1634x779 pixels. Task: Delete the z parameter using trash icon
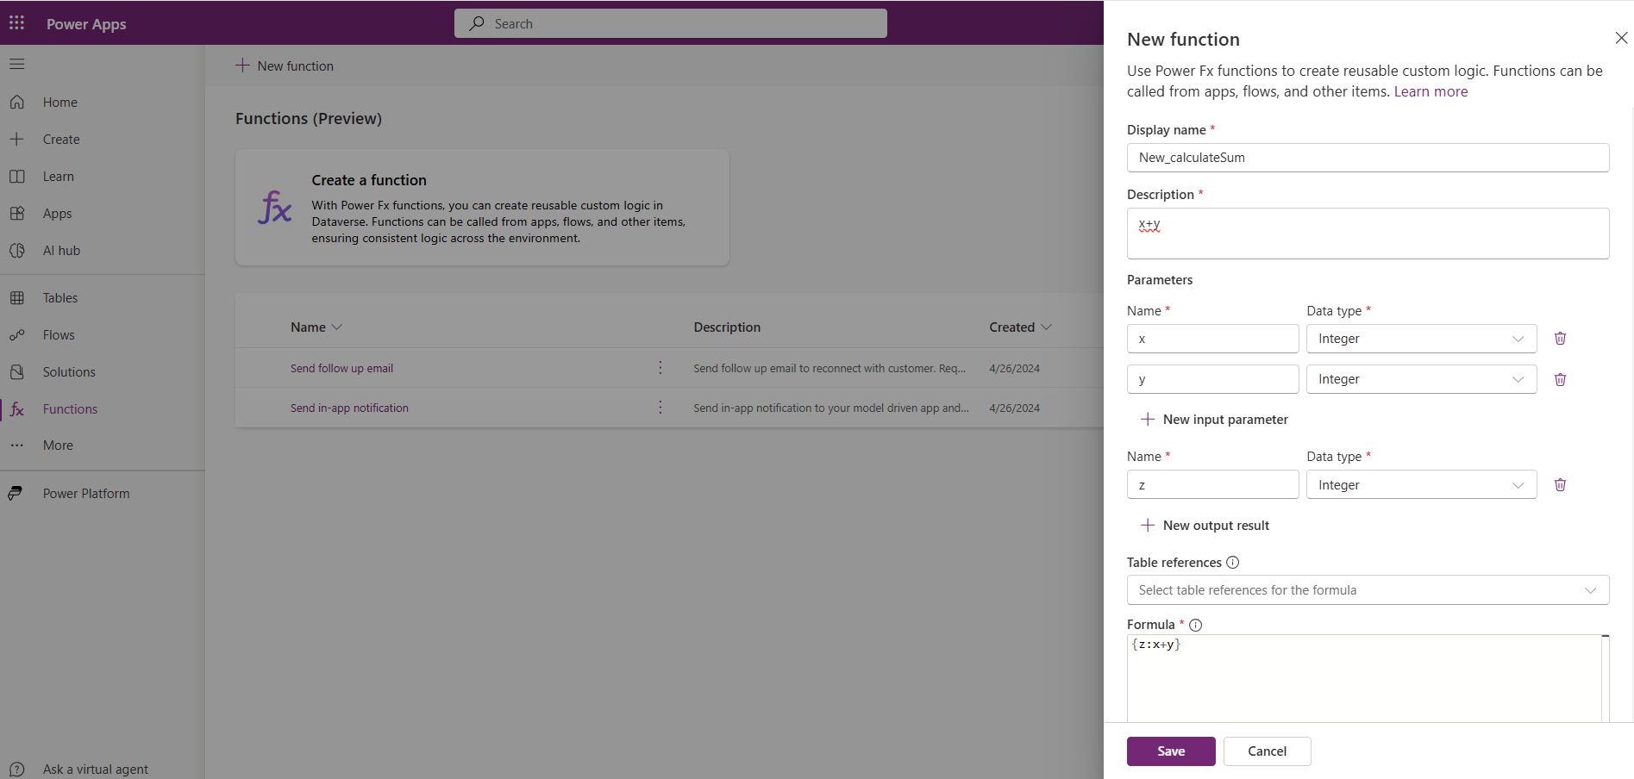tap(1559, 484)
